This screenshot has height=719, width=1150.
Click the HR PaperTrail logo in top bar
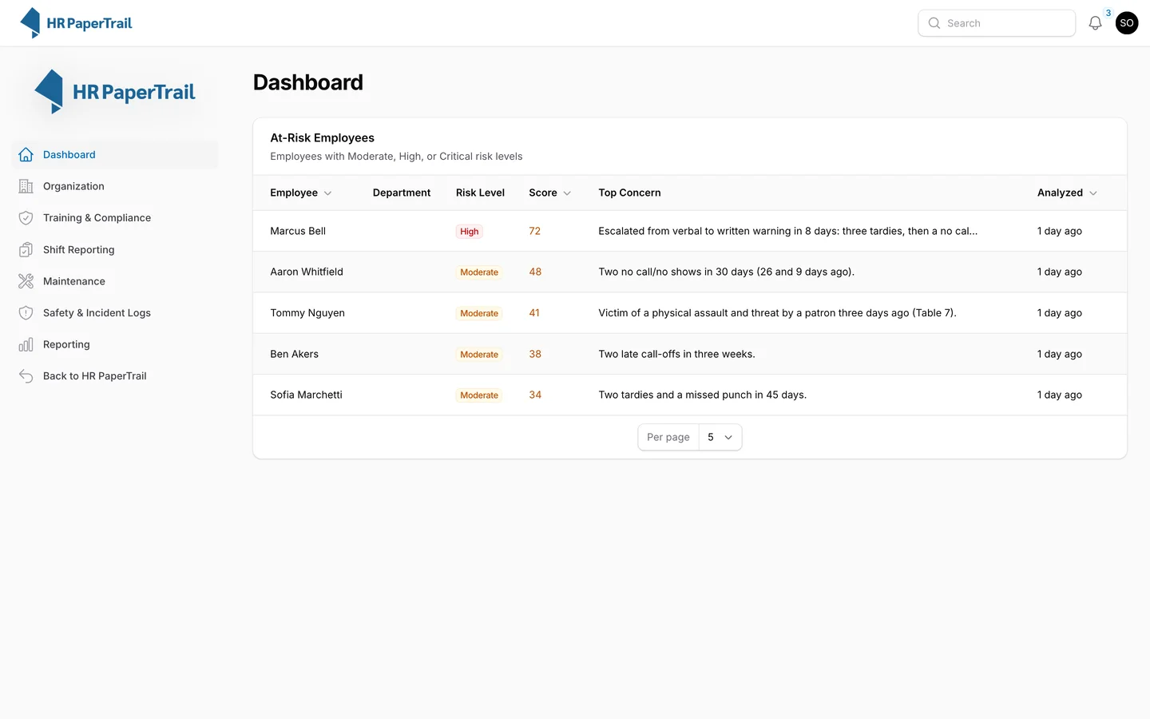(77, 23)
